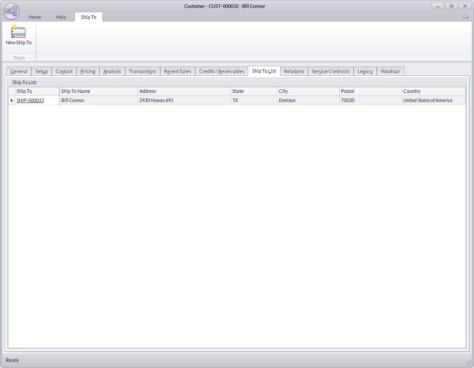Sort by the Address column header
This screenshot has width=474, height=368.
[x=184, y=91]
